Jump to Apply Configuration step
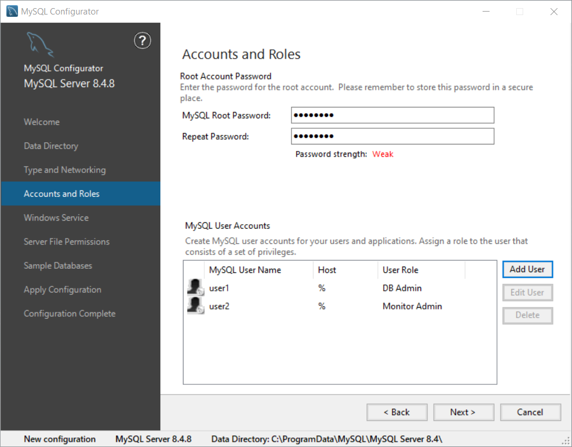 click(62, 290)
